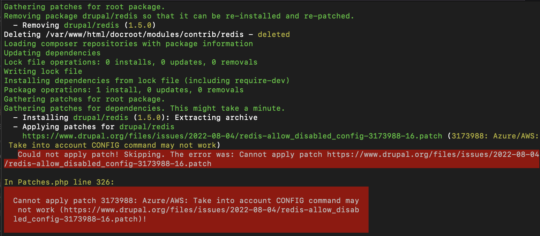
Task: Click the 'Writing lock file' line
Action: 43,72
